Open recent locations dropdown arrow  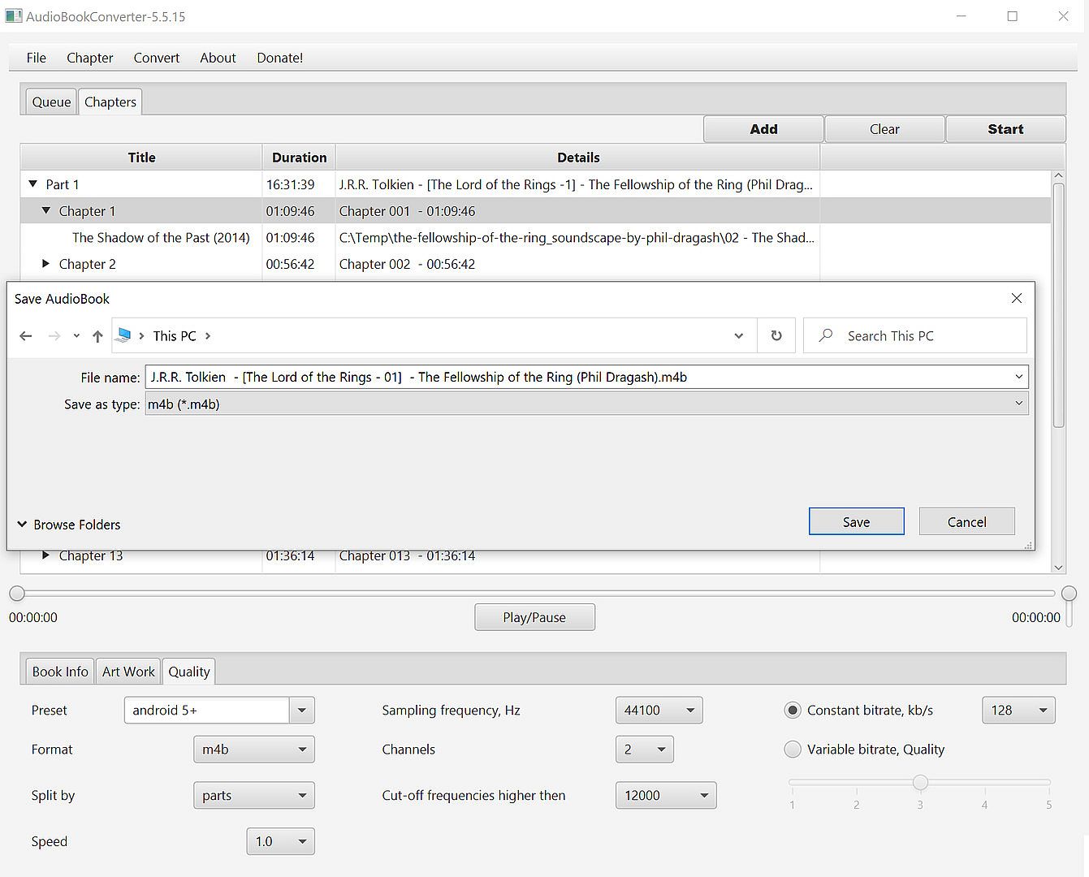76,336
